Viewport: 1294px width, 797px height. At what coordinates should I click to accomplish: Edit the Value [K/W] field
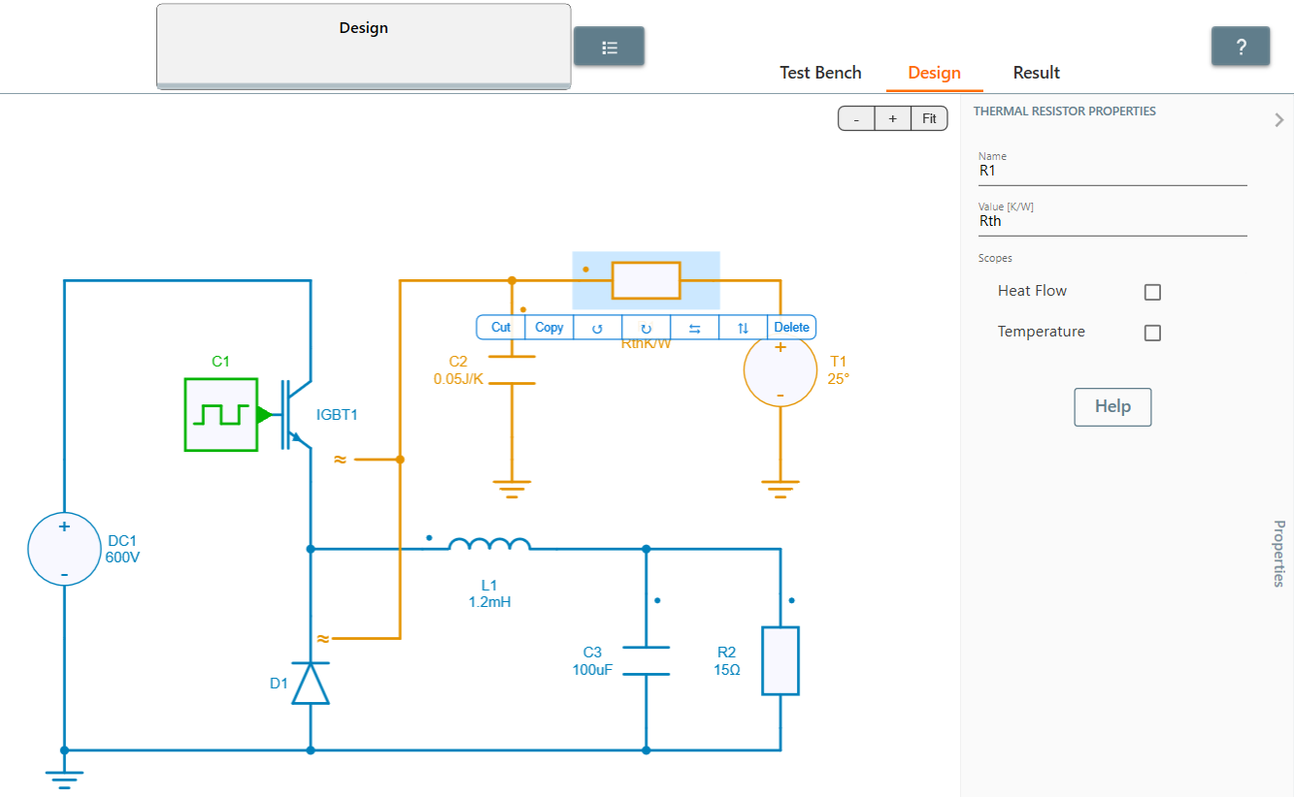click(x=1112, y=221)
